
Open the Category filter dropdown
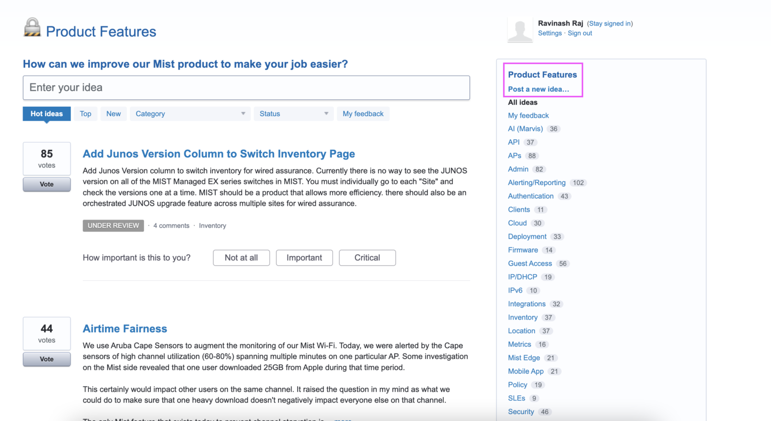coord(190,114)
